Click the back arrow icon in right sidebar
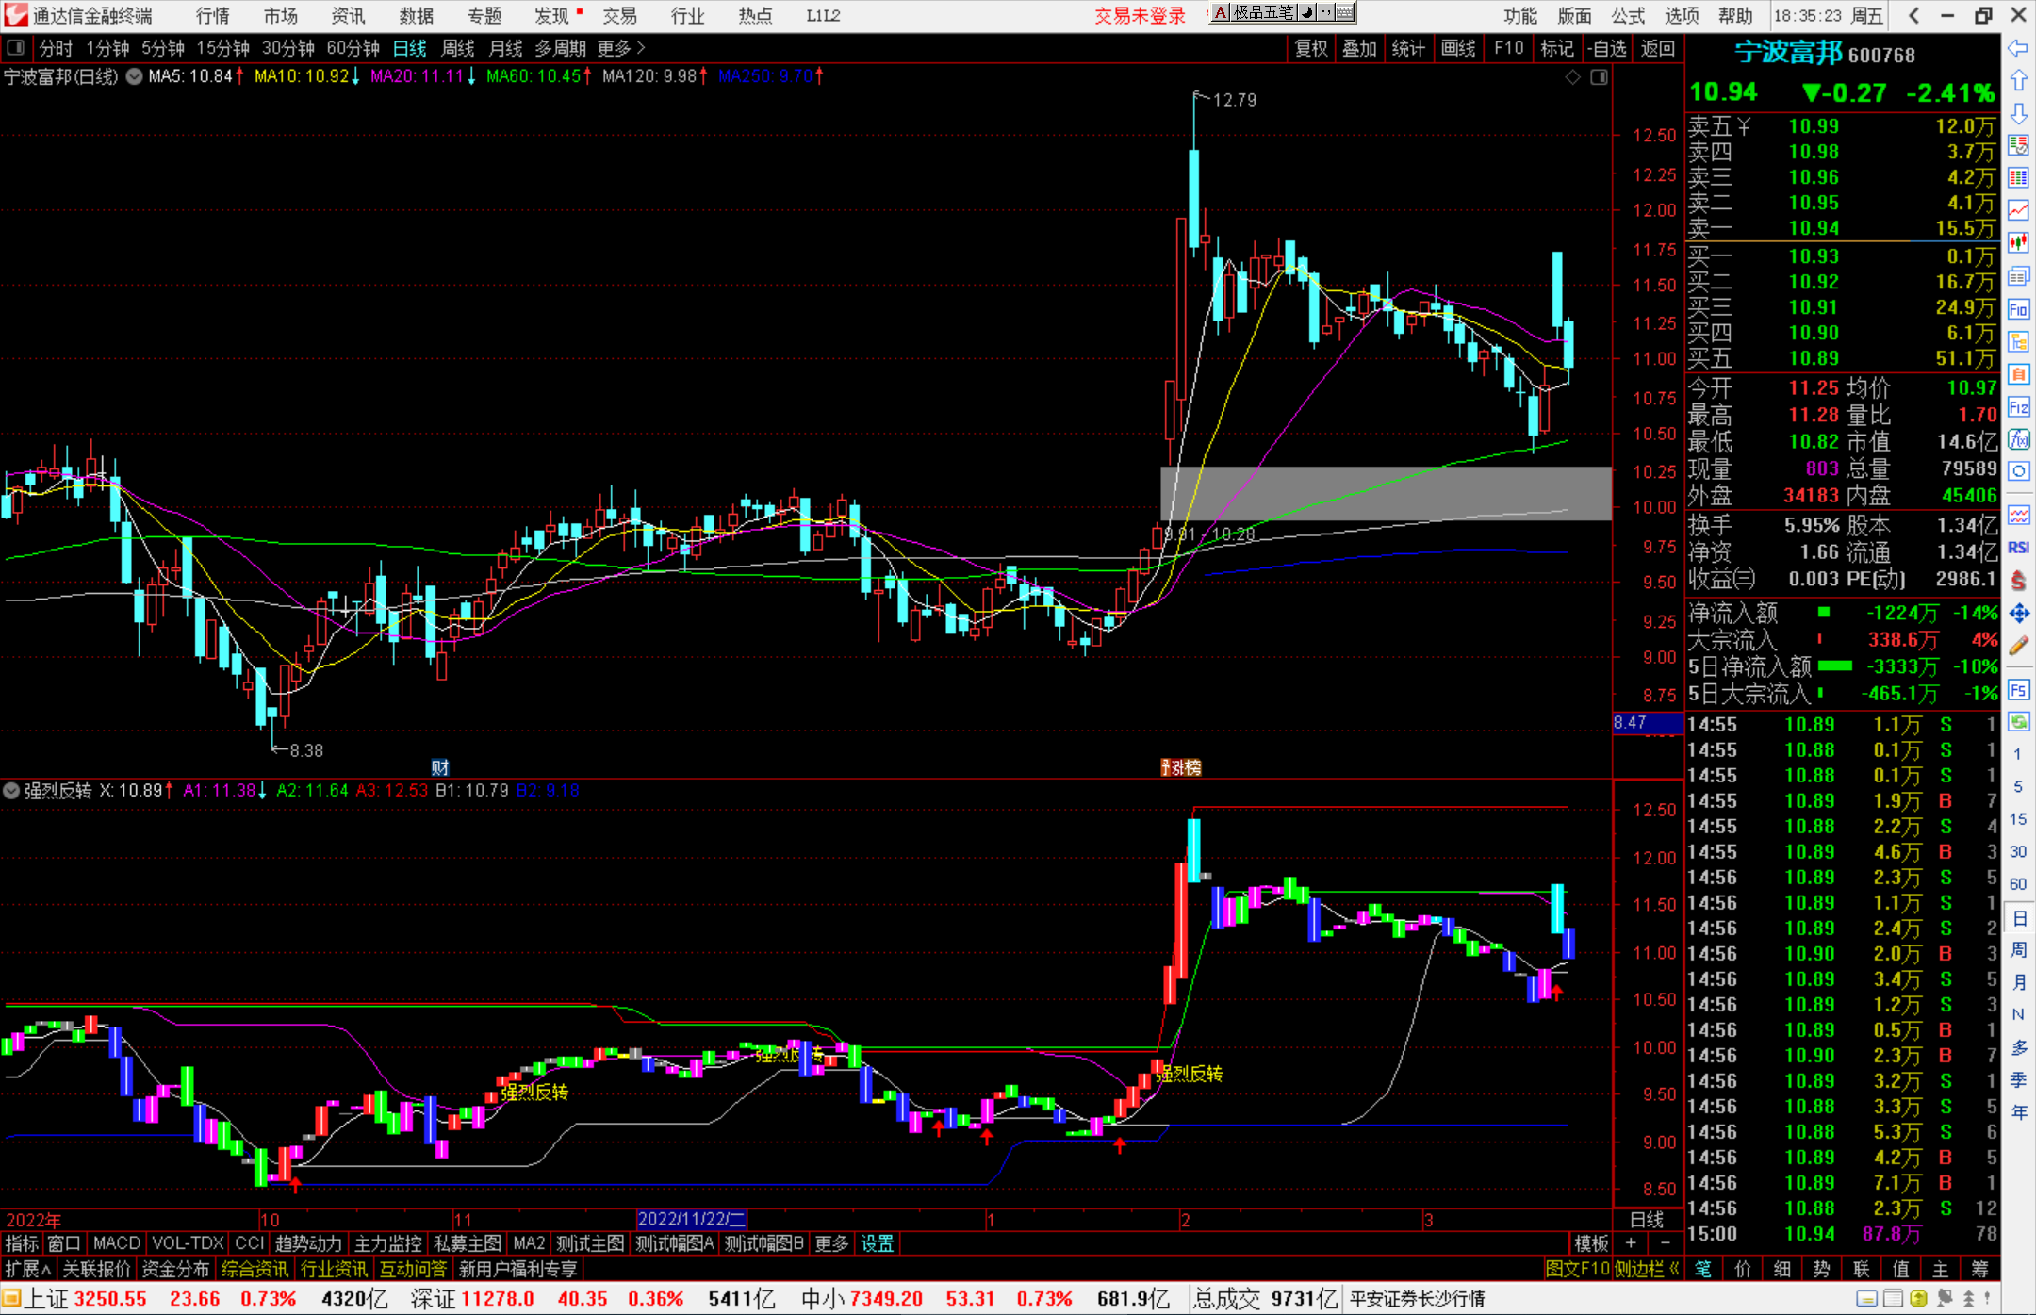Viewport: 2036px width, 1315px height. [x=2018, y=48]
